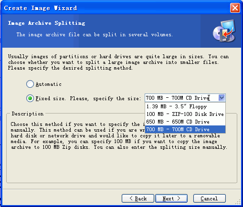This screenshot has width=243, height=207.
Task: Click the Automatic option label
Action: click(48, 84)
